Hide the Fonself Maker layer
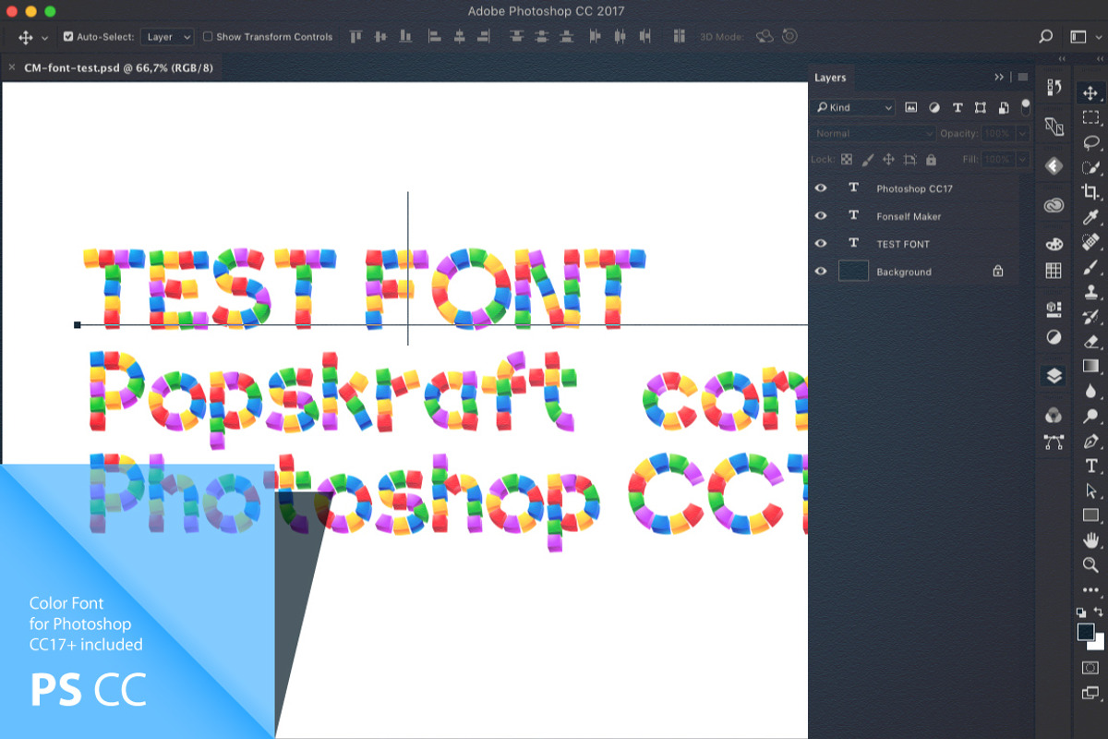This screenshot has height=739, width=1108. 821,216
